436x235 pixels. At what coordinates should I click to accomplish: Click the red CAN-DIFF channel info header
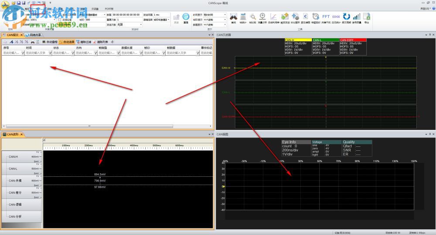(353, 40)
